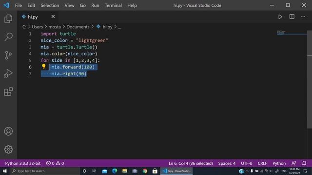Open the Run menu
312x175 pixels.
[x=95, y=5]
